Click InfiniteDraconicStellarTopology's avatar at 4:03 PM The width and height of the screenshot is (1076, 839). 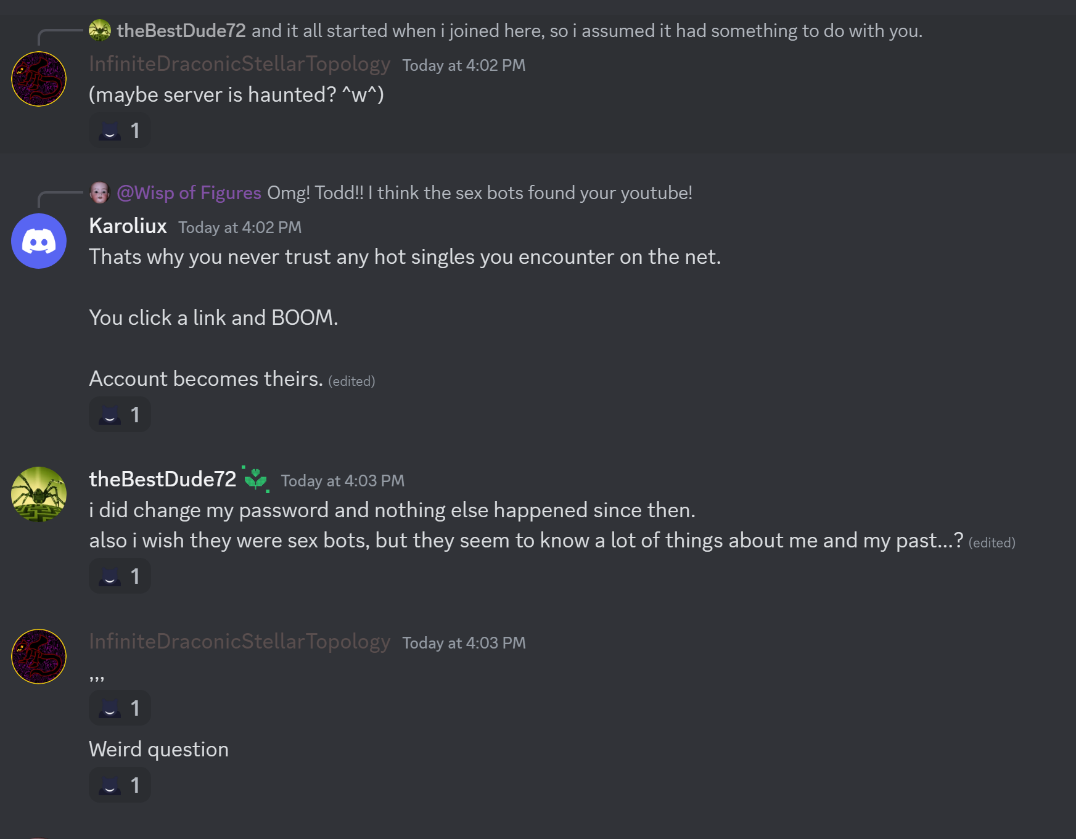pyautogui.click(x=39, y=657)
